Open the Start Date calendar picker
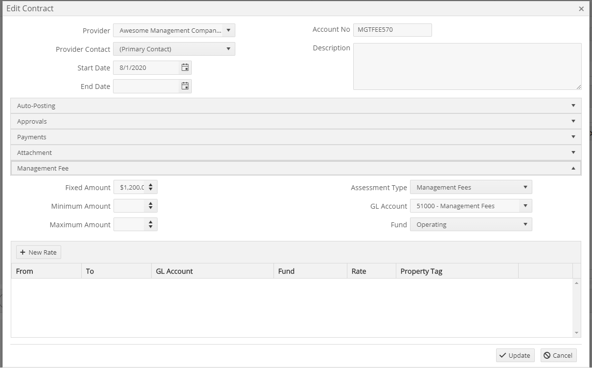 (185, 67)
